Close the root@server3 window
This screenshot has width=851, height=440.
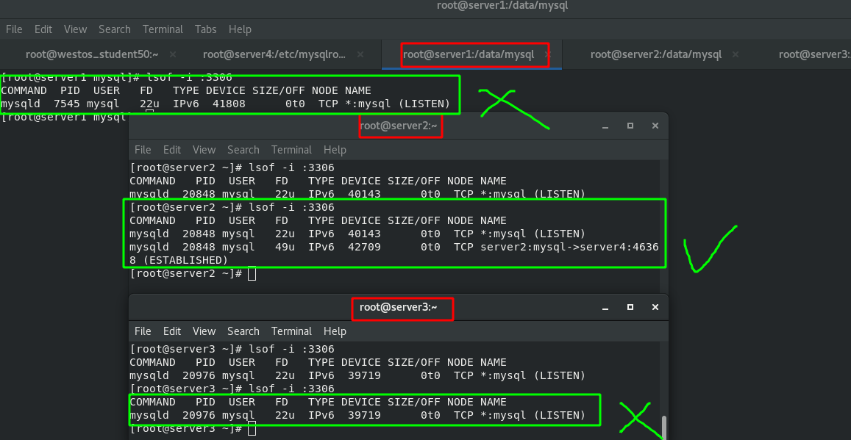click(655, 307)
